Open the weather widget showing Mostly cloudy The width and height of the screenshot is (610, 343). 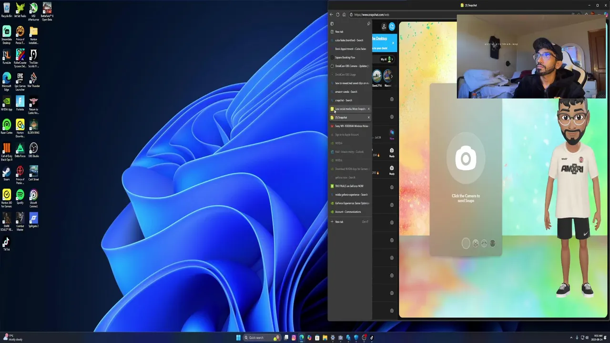coord(12,338)
